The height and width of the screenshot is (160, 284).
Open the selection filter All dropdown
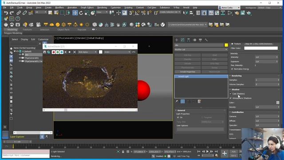coord(41,12)
